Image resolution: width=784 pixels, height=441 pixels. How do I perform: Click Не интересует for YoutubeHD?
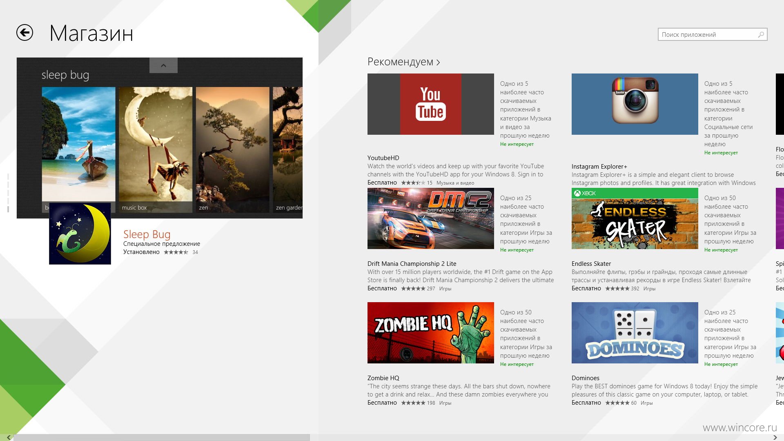[517, 144]
